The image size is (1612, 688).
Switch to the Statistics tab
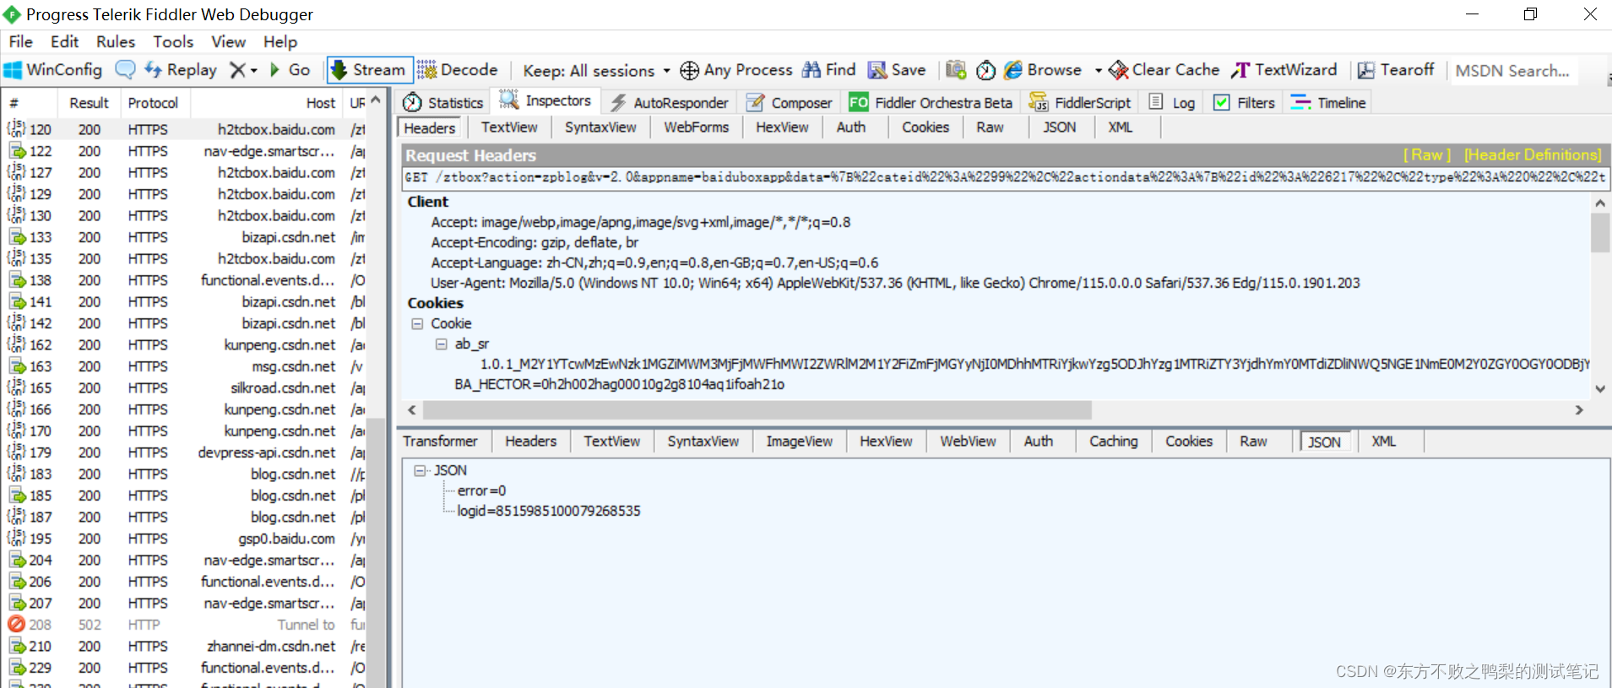[443, 102]
